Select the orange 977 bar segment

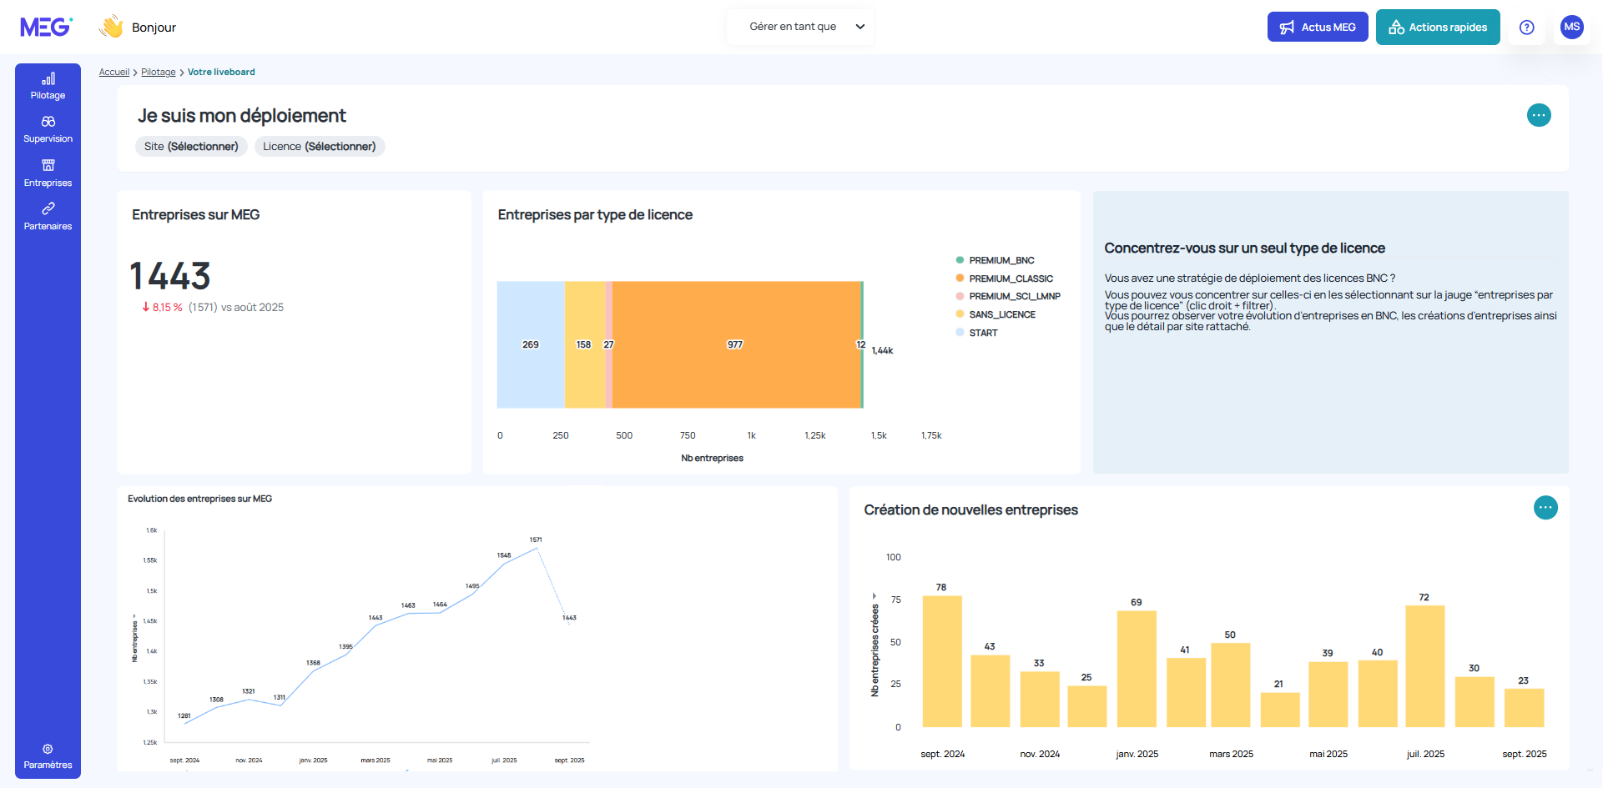coord(737,344)
